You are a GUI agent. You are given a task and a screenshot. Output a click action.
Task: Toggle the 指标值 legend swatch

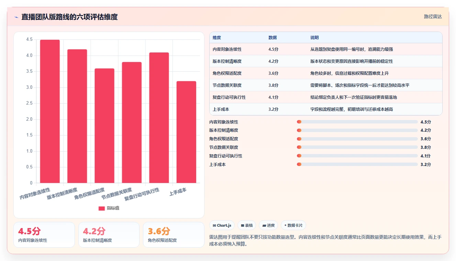(x=101, y=208)
